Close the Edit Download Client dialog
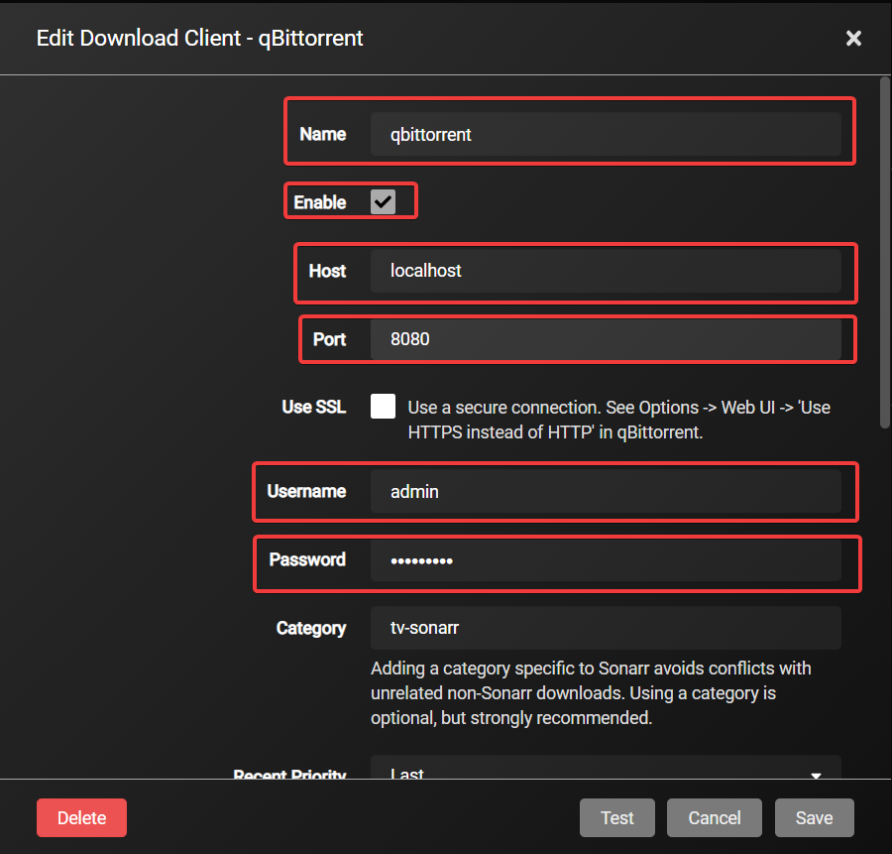 853,38
